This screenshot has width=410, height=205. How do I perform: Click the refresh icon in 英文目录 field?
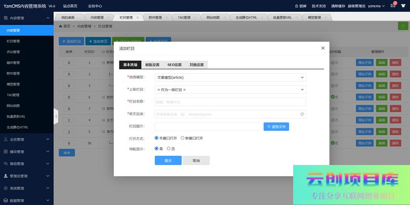[302, 114]
